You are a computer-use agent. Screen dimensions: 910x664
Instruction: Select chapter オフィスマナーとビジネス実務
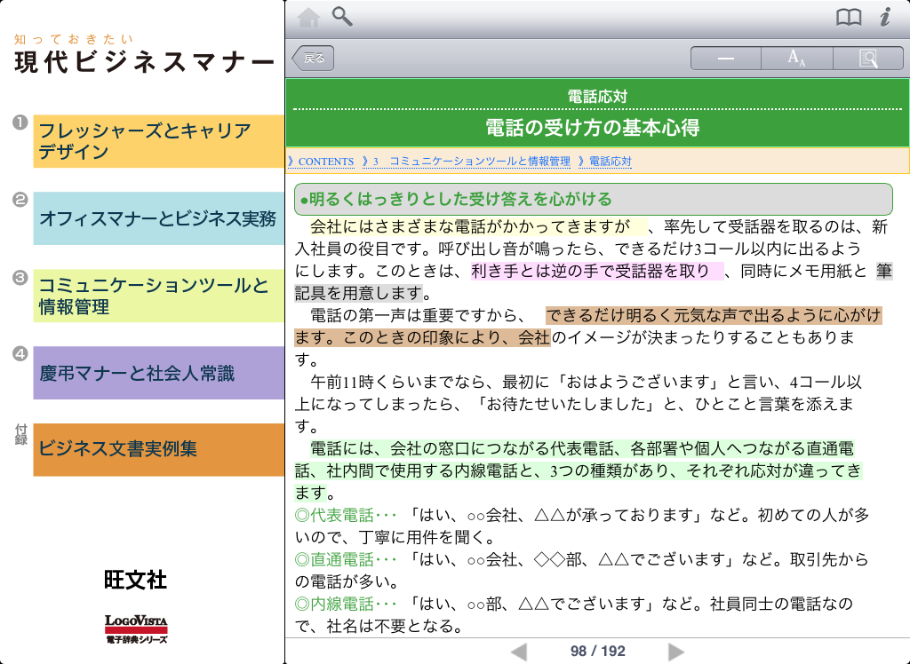158,218
